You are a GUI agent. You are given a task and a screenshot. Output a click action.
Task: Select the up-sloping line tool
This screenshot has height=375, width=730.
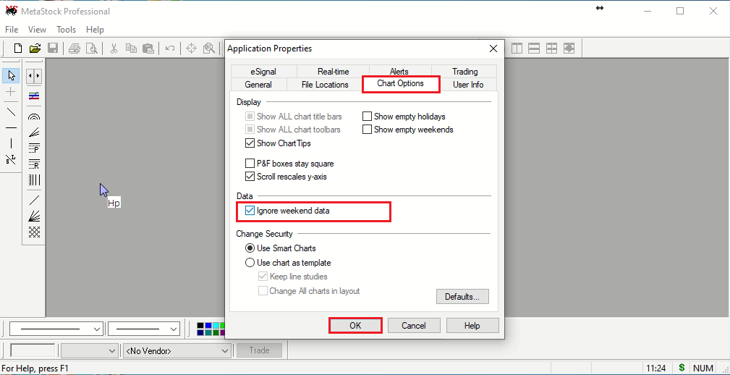tap(34, 201)
